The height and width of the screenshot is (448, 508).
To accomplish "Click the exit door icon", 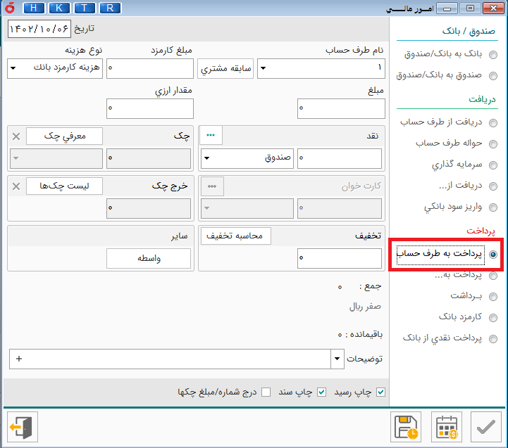I will pos(22,428).
